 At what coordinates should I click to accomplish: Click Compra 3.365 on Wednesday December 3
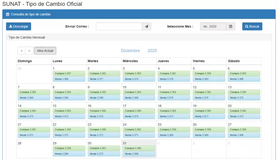pos(139,73)
